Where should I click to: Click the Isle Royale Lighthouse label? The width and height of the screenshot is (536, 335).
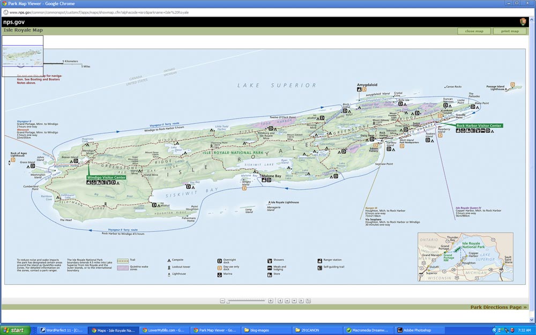point(285,203)
